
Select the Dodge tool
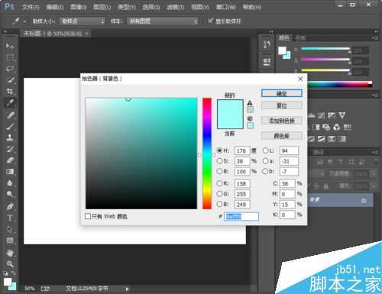point(10,194)
